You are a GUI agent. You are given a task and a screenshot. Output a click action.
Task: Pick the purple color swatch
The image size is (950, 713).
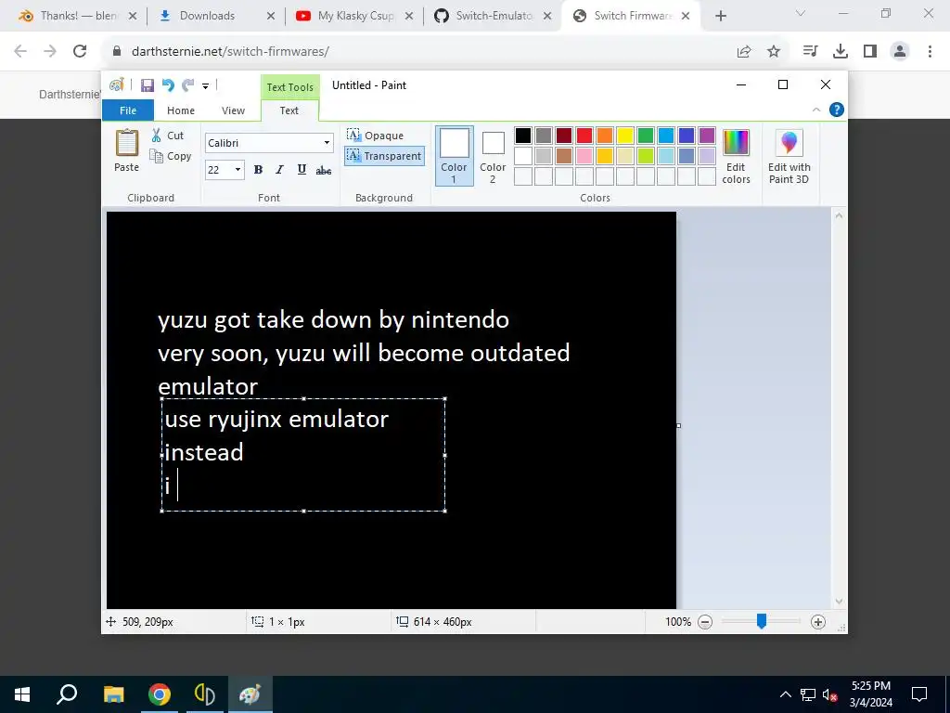pyautogui.click(x=706, y=136)
